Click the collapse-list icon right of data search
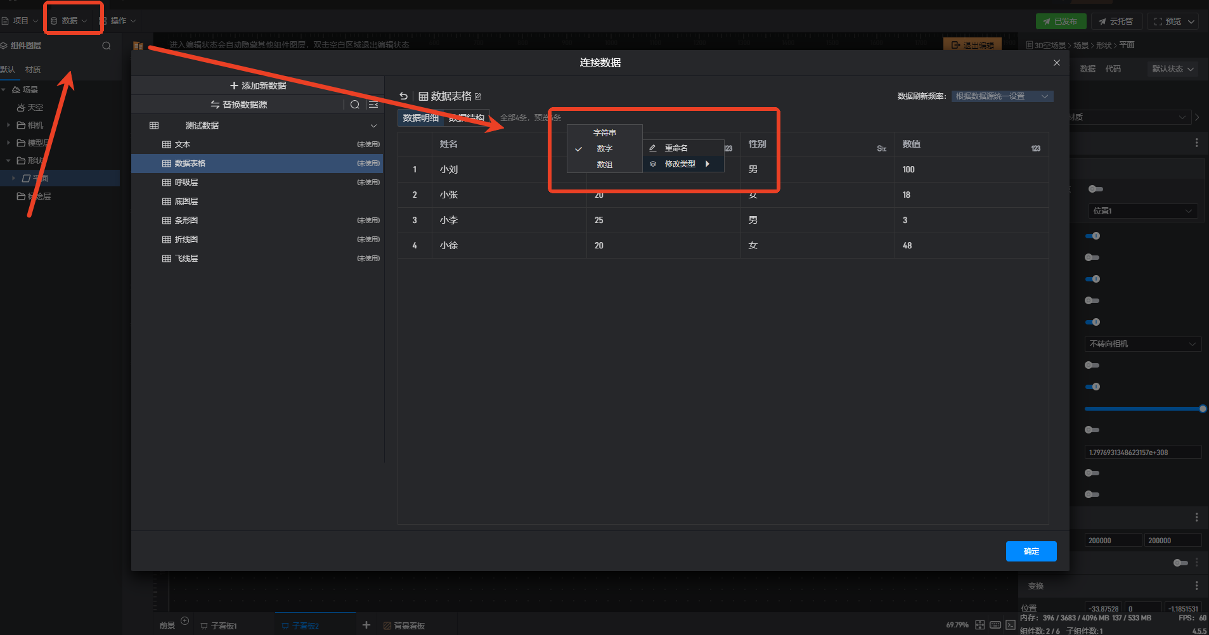1209x635 pixels. click(373, 105)
